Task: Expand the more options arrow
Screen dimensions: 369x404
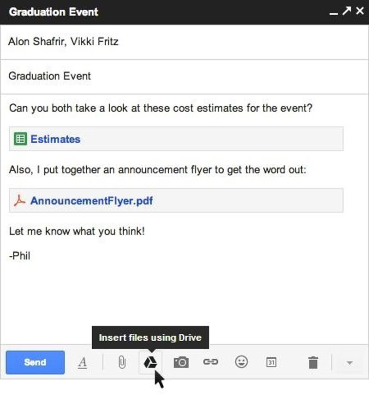Action: pos(349,363)
